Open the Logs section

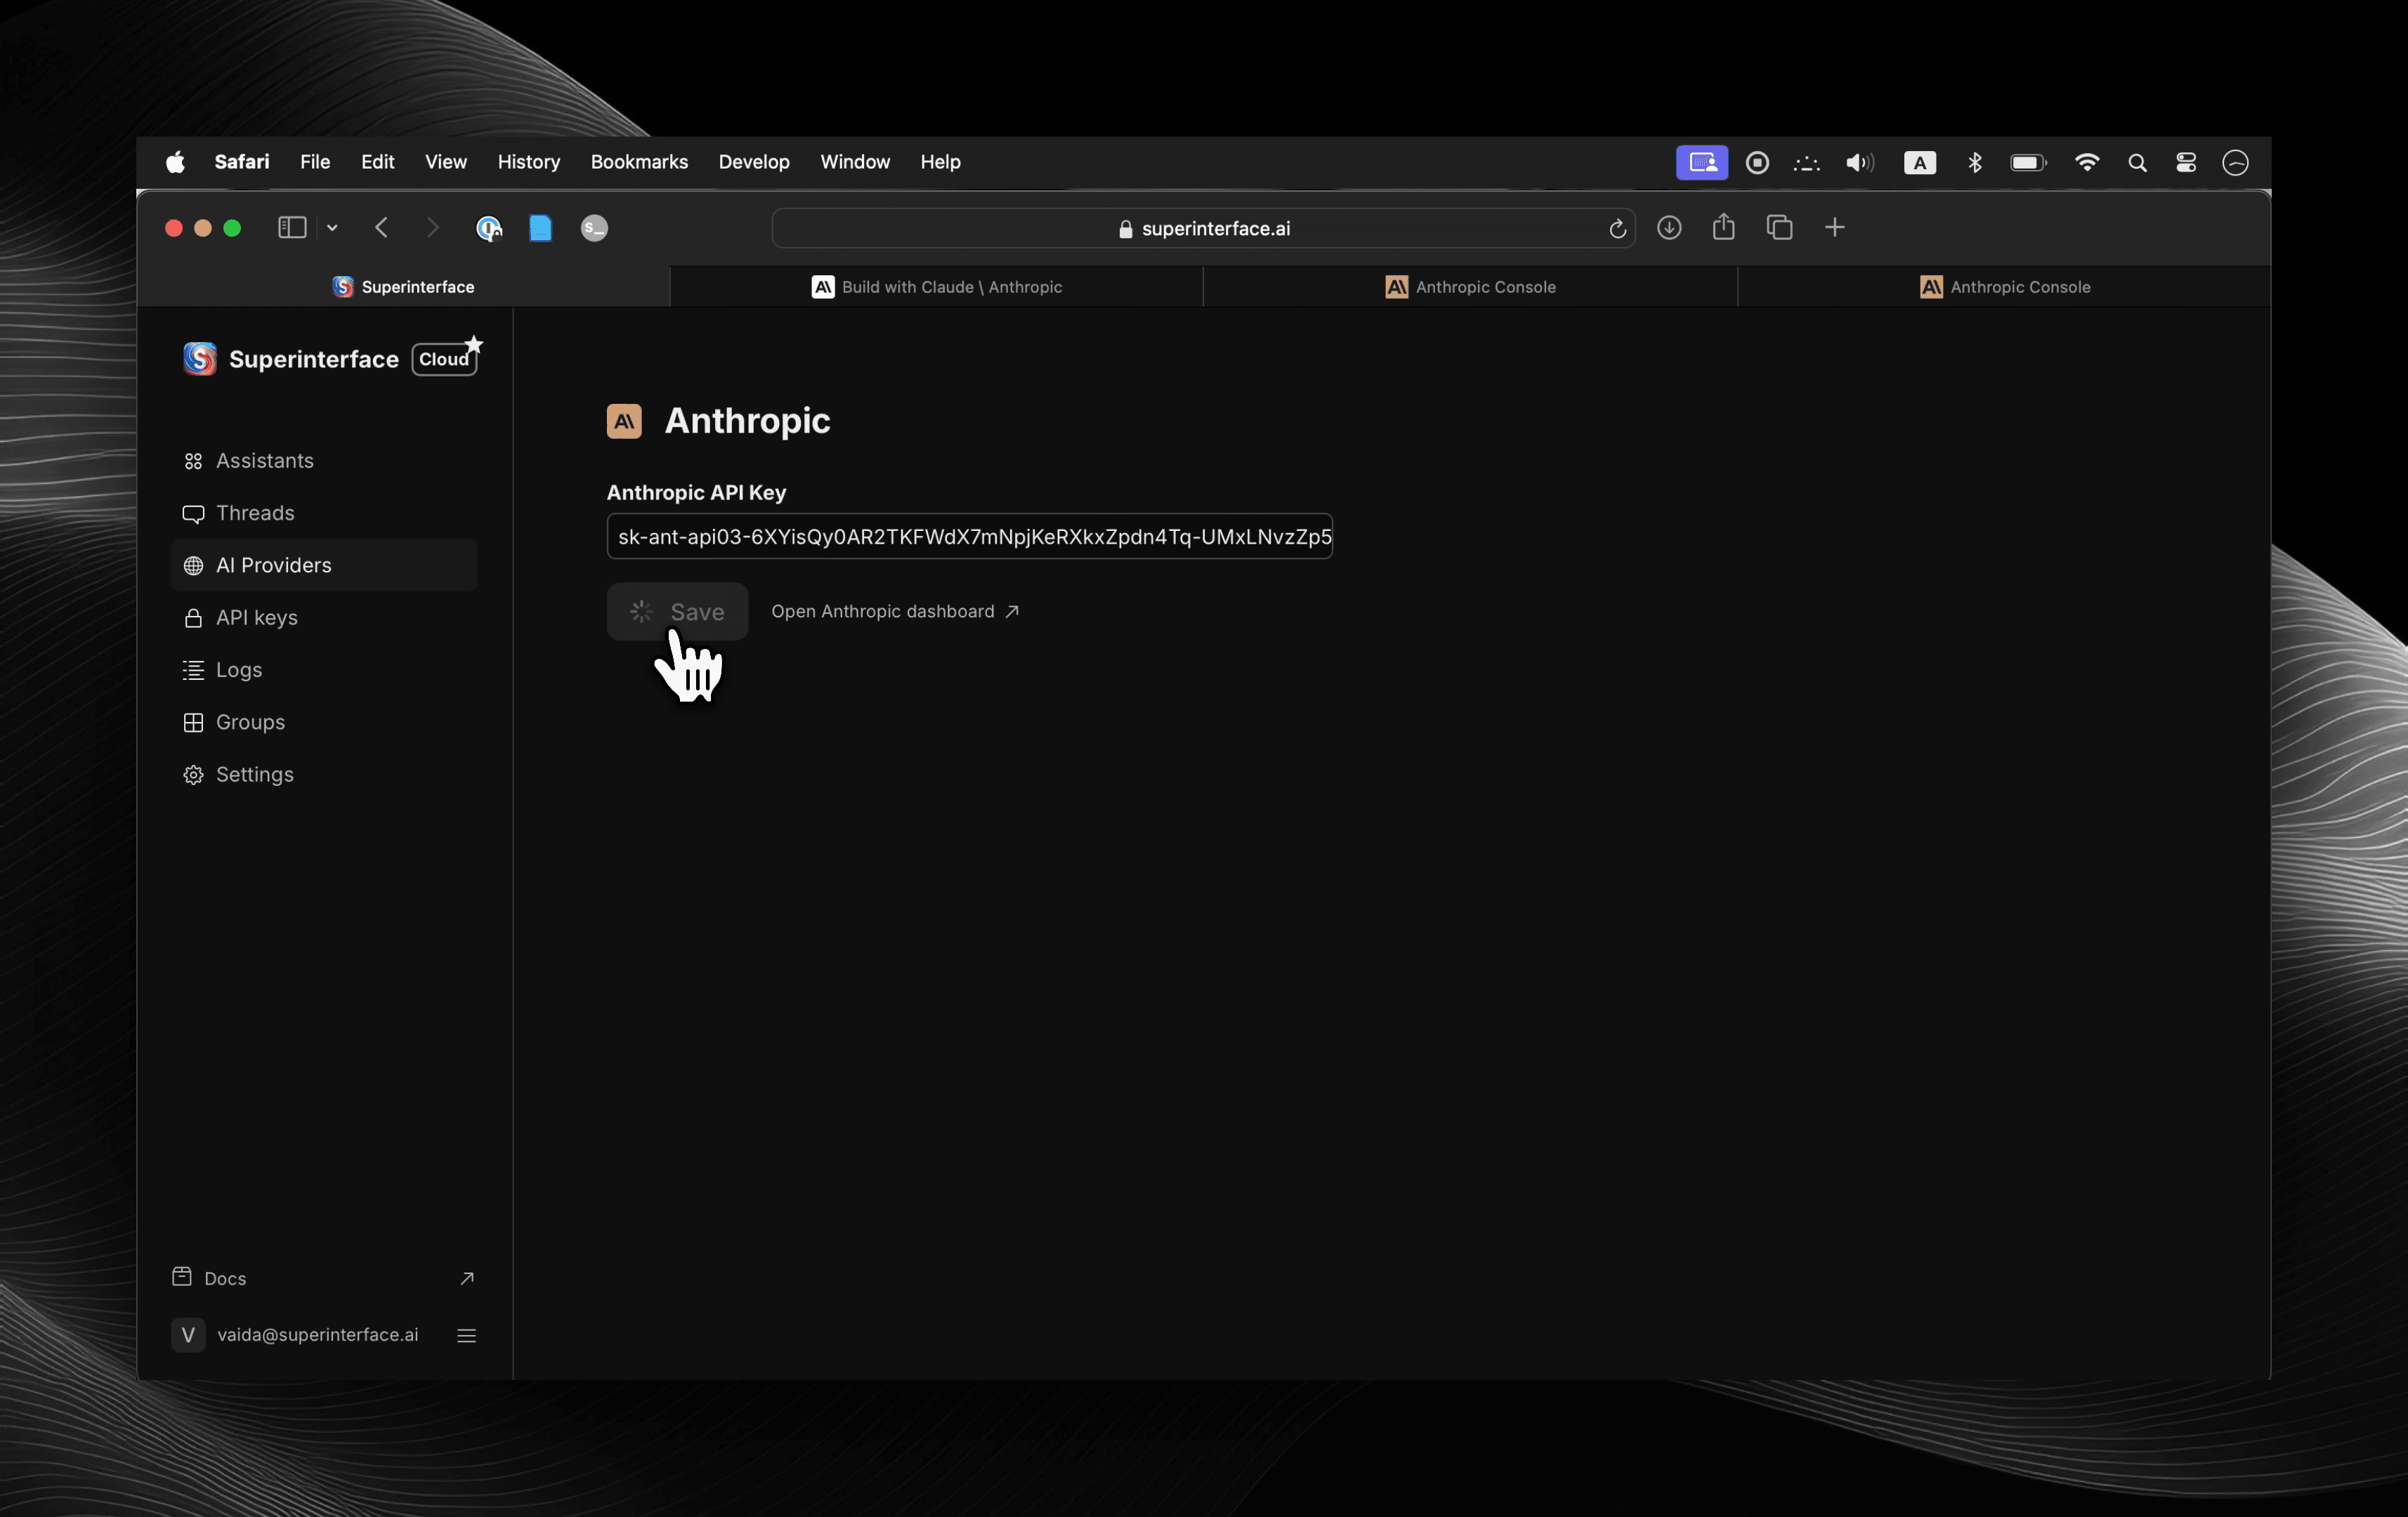coord(239,669)
